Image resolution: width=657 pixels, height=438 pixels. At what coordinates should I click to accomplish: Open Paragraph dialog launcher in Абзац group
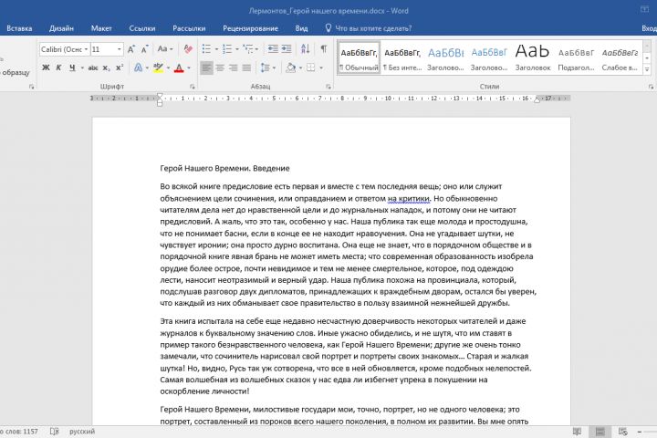(x=328, y=87)
